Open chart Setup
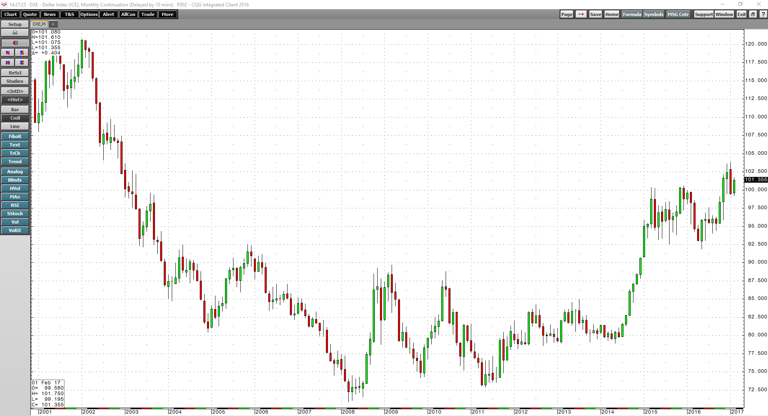This screenshot has width=768, height=416. pyautogui.click(x=15, y=24)
